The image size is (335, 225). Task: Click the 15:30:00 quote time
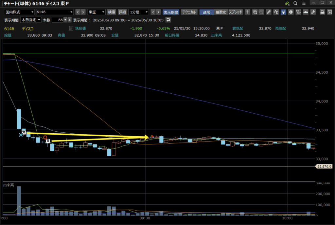click(201, 28)
